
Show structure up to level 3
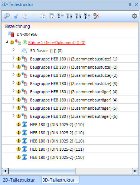click(x=78, y=16)
